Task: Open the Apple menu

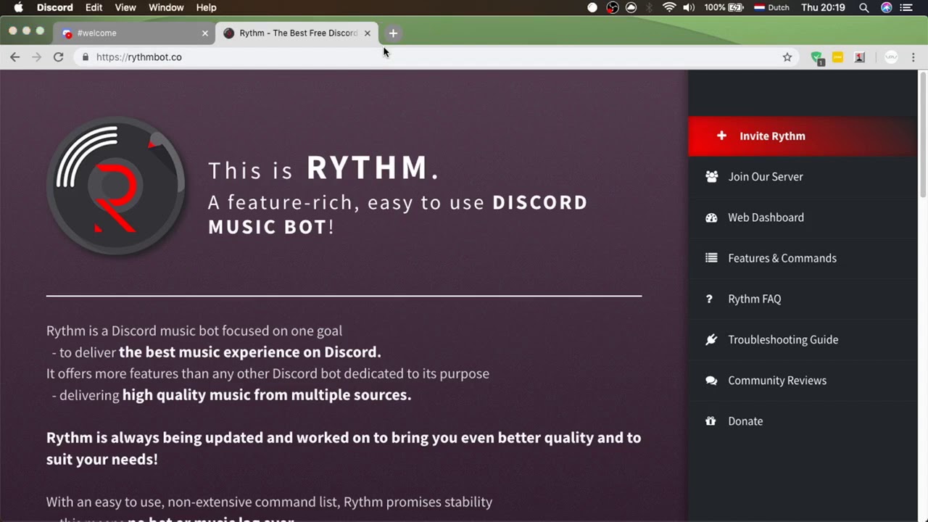Action: coord(19,7)
